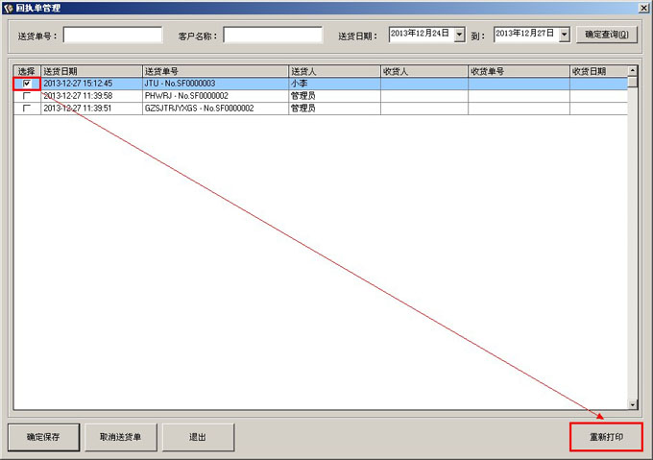Close the 回执单管理 window
Image resolution: width=653 pixels, height=460 pixels.
click(642, 8)
